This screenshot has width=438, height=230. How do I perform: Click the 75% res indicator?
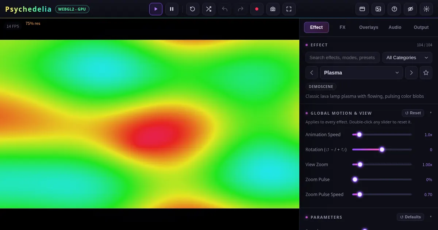33,23
